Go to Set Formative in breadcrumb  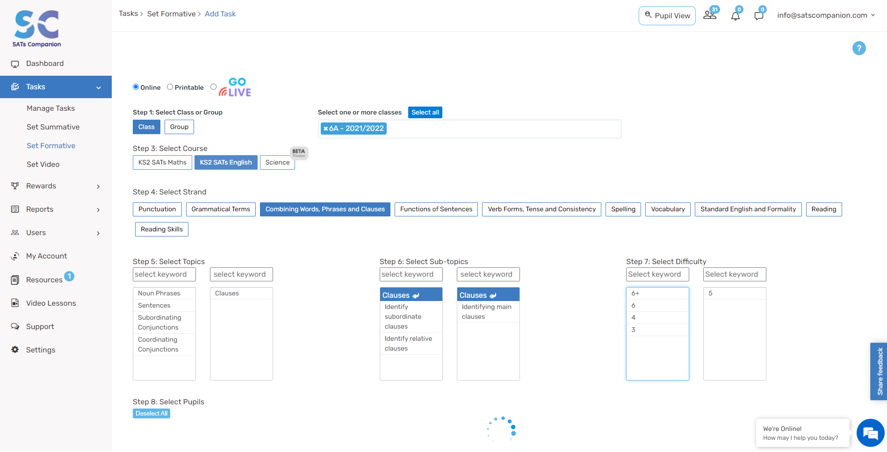click(172, 14)
